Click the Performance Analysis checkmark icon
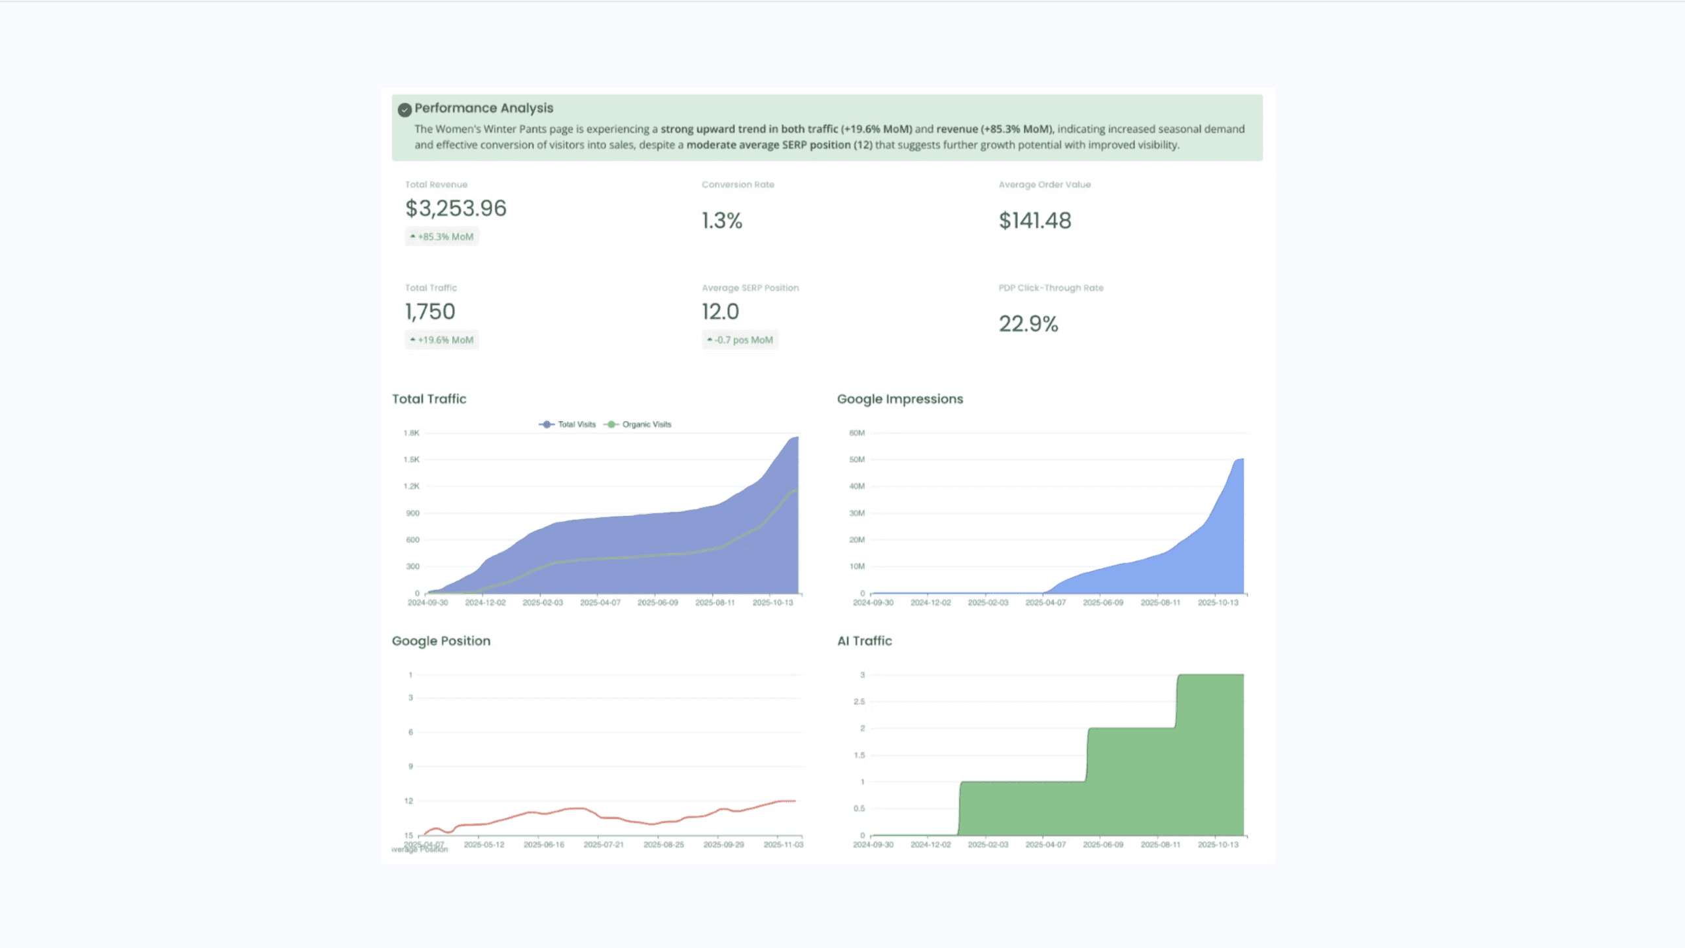This screenshot has width=1685, height=948. (x=405, y=109)
